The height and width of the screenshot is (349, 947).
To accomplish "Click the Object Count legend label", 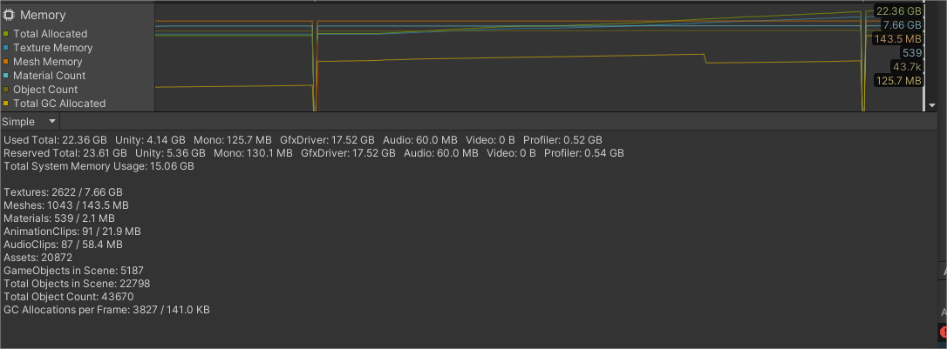I will (x=45, y=90).
